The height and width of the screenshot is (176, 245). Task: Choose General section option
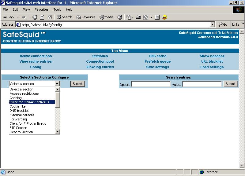pyautogui.click(x=32, y=132)
